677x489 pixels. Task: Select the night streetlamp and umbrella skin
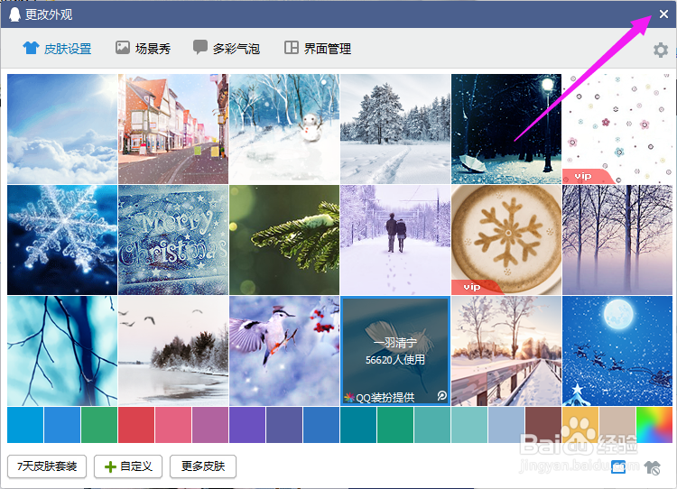coord(506,129)
